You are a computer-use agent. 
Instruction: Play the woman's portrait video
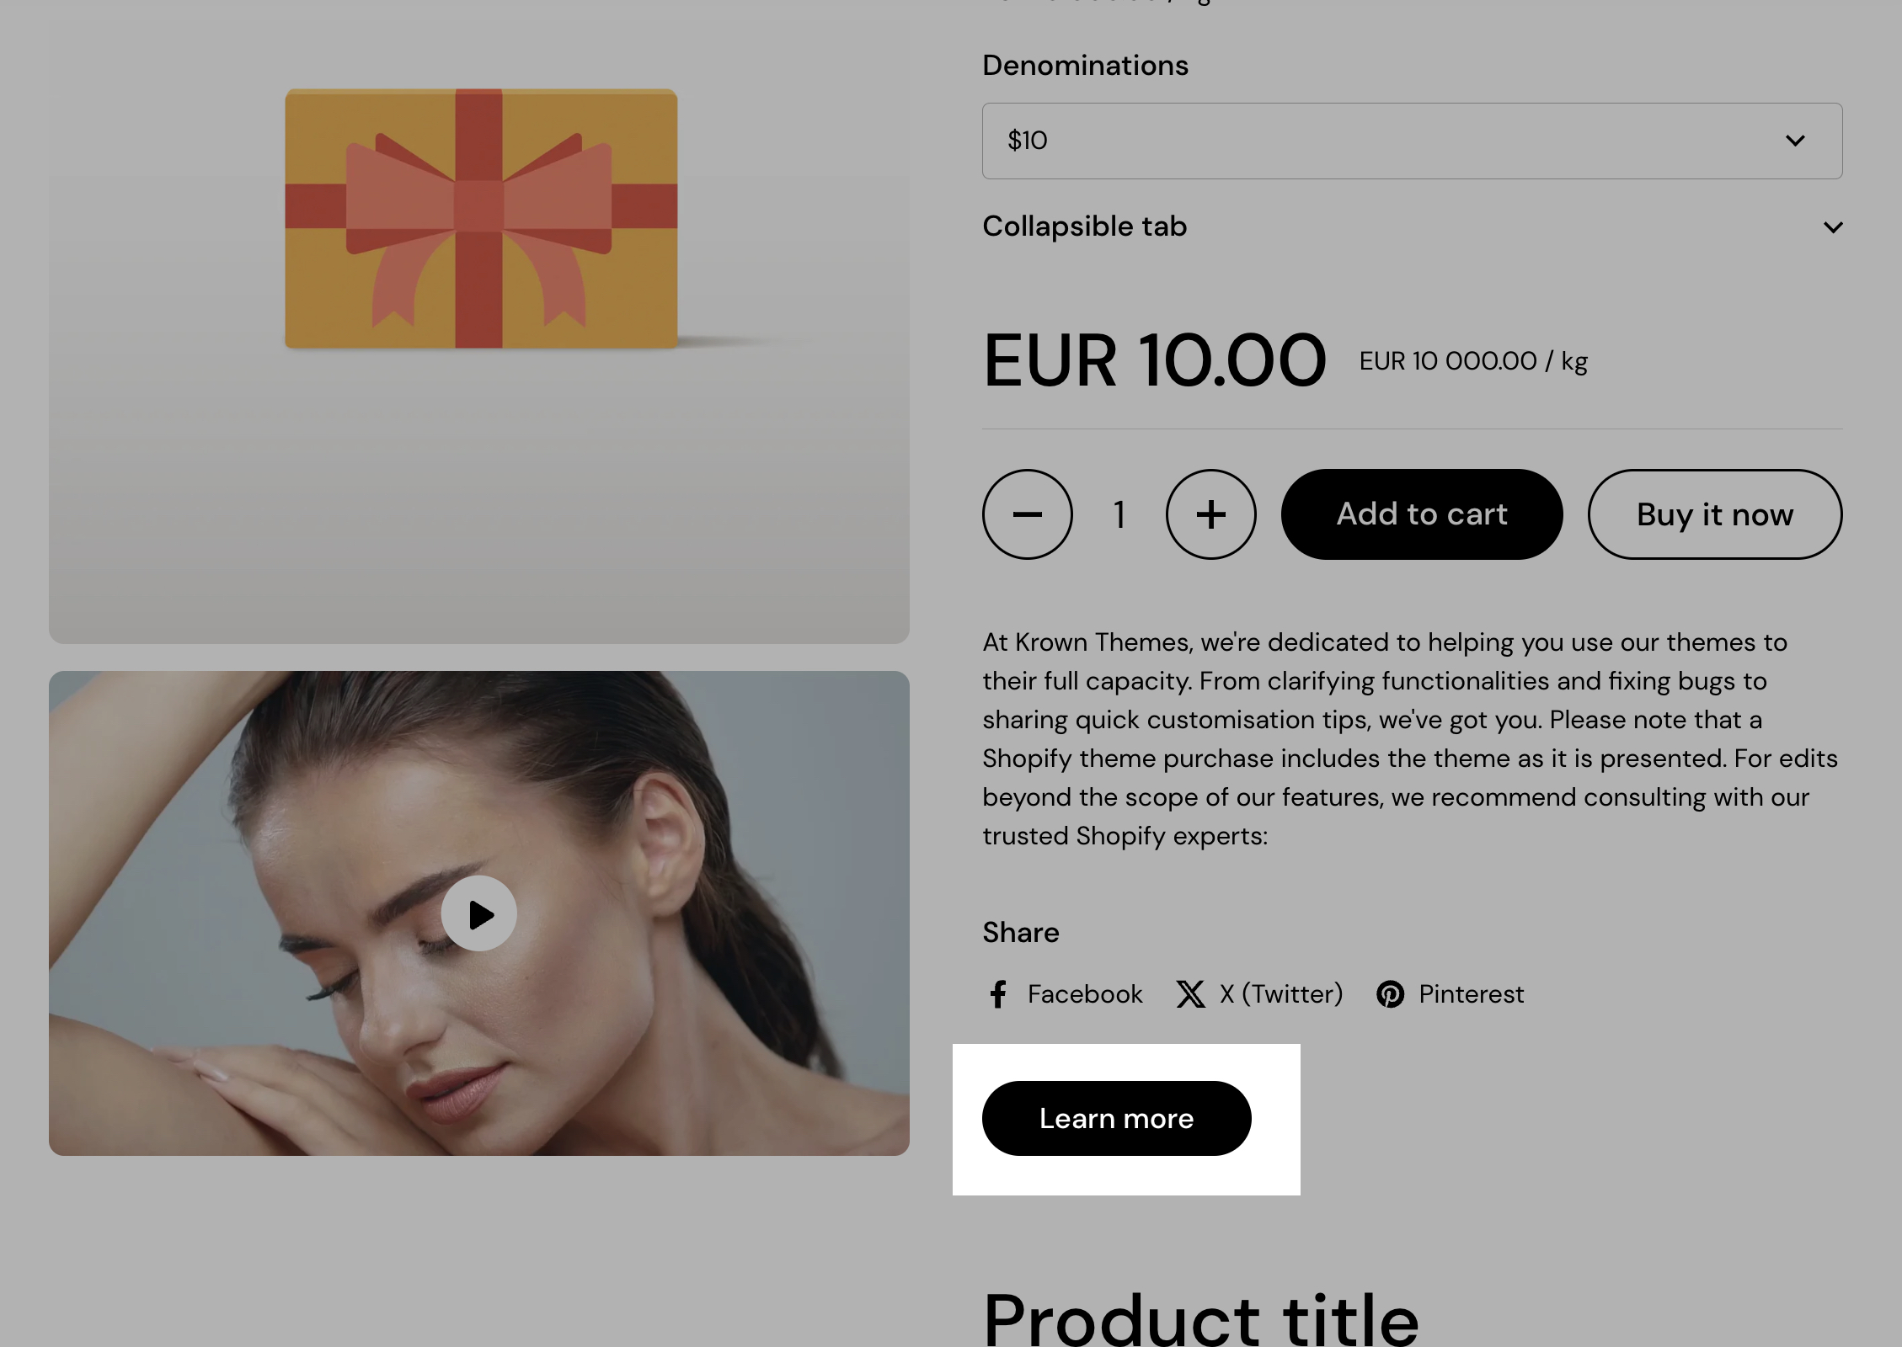479,913
